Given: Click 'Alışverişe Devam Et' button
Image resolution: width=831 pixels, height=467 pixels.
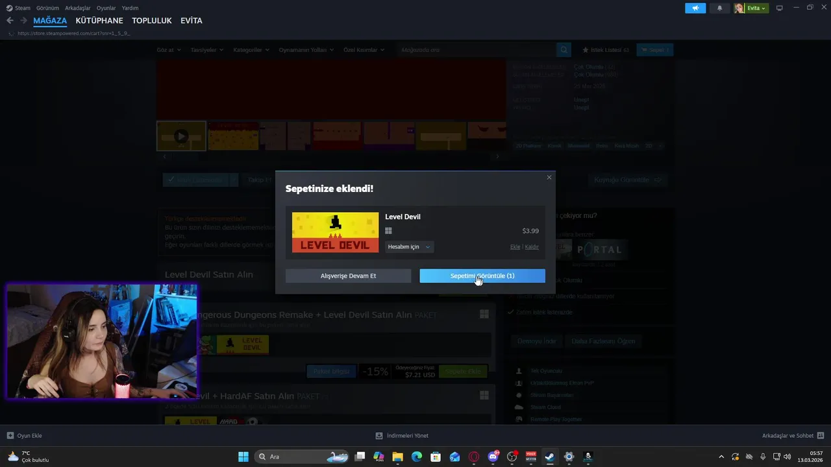Looking at the screenshot, I should click(348, 276).
